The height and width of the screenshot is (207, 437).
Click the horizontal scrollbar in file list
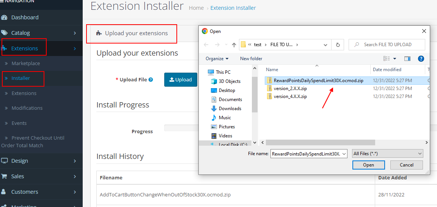click(321, 143)
